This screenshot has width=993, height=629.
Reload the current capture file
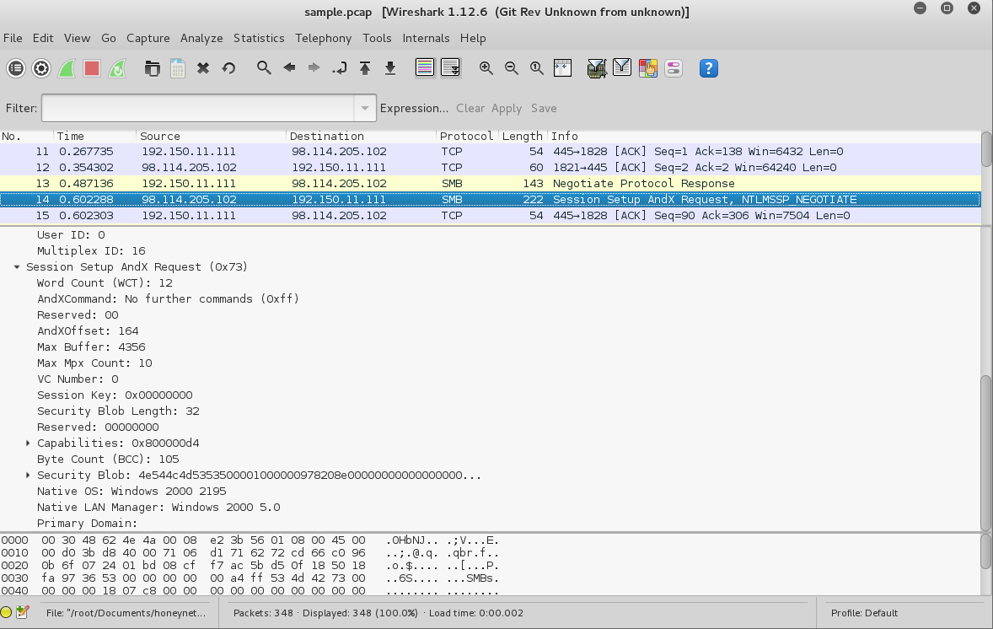coord(228,68)
